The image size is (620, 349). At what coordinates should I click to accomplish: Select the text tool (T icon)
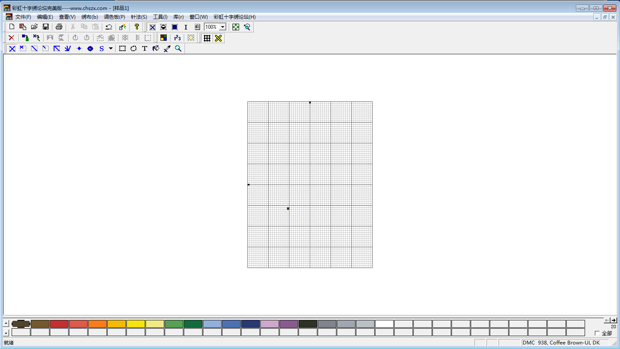tap(145, 49)
